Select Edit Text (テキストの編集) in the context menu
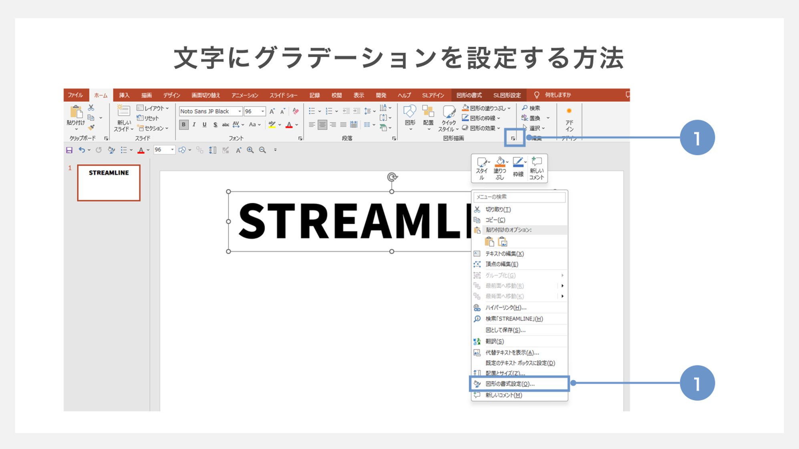The width and height of the screenshot is (799, 449). (519, 254)
